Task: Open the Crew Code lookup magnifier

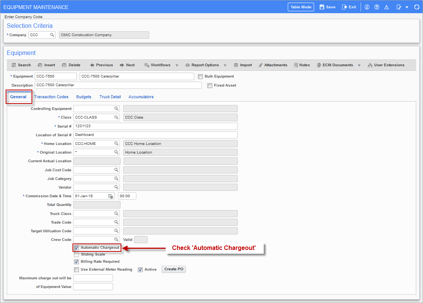Action: click(x=116, y=239)
